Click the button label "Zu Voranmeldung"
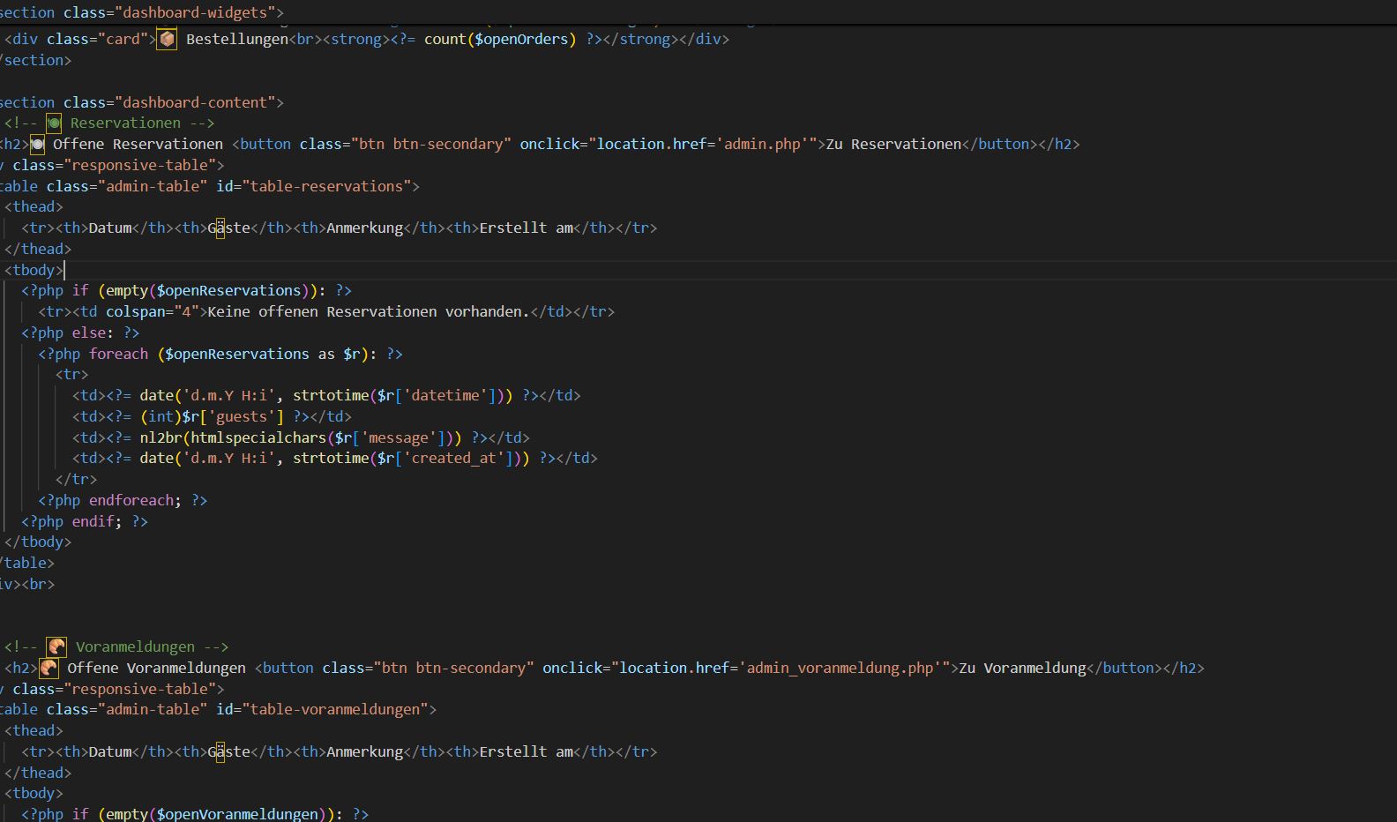The height and width of the screenshot is (822, 1397). pos(1022,669)
